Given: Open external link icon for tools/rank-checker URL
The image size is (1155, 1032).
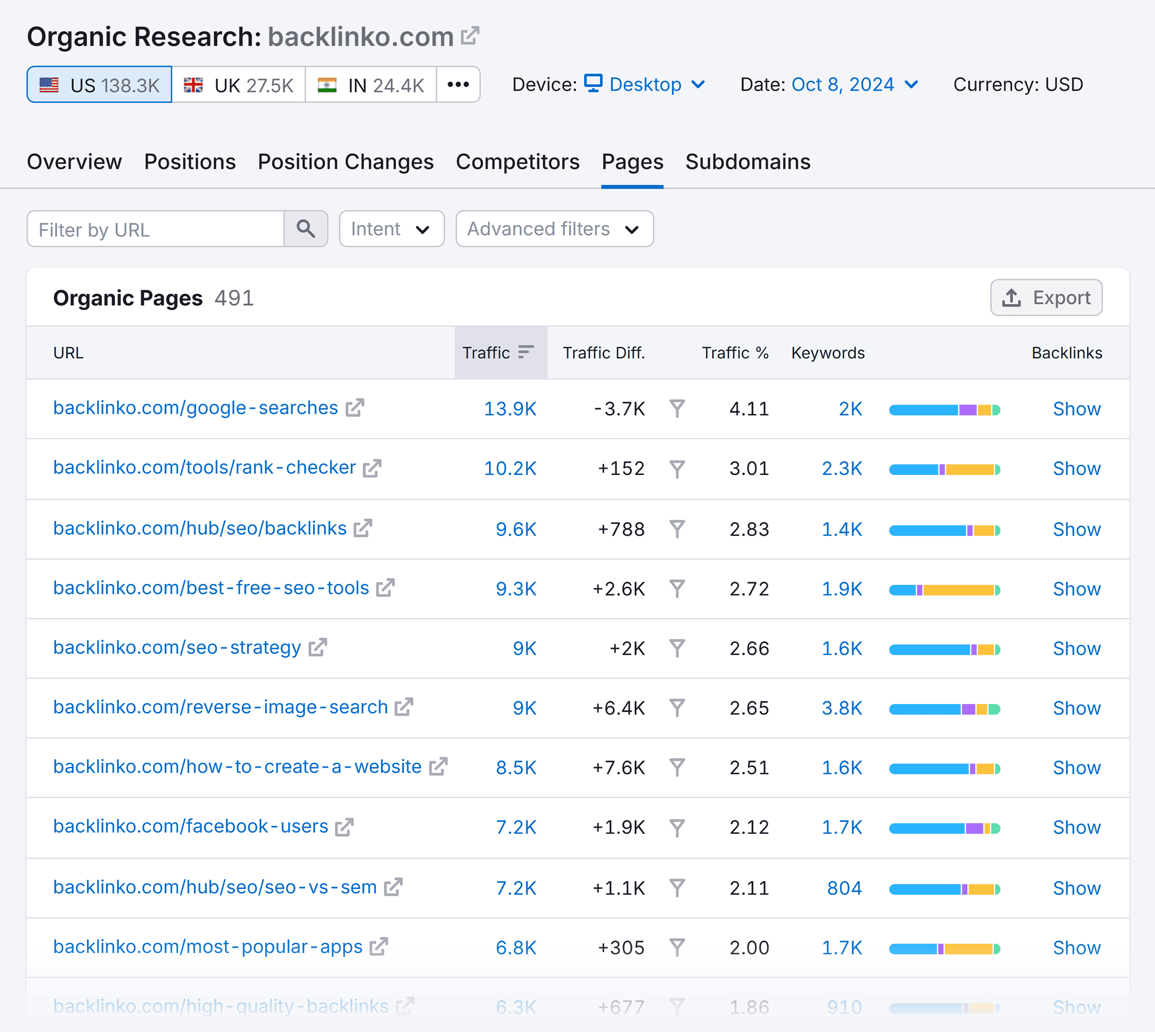Looking at the screenshot, I should point(372,468).
